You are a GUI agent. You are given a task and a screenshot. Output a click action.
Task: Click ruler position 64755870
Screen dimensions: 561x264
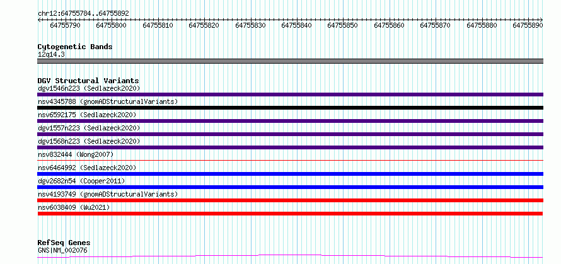click(436, 25)
